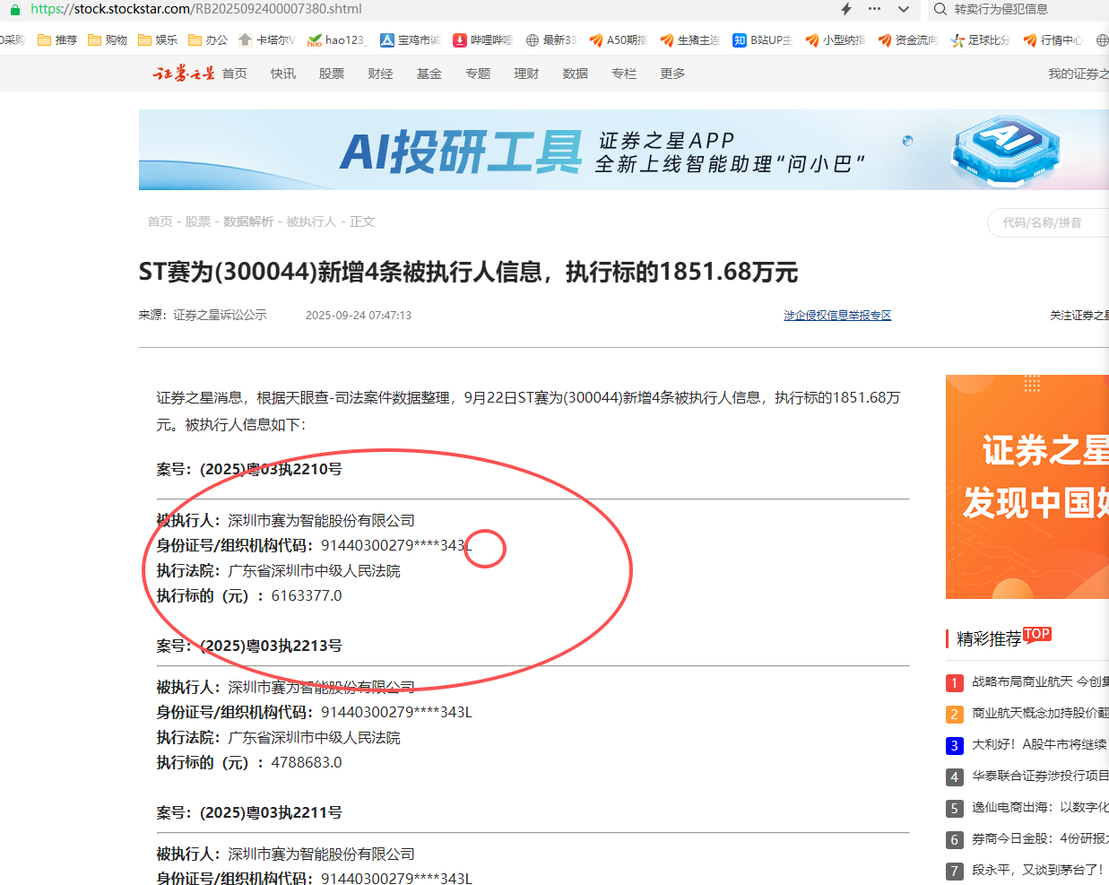Click case number (2025)粤03执2210号
Viewport: 1109px width, 885px height.
coord(271,469)
